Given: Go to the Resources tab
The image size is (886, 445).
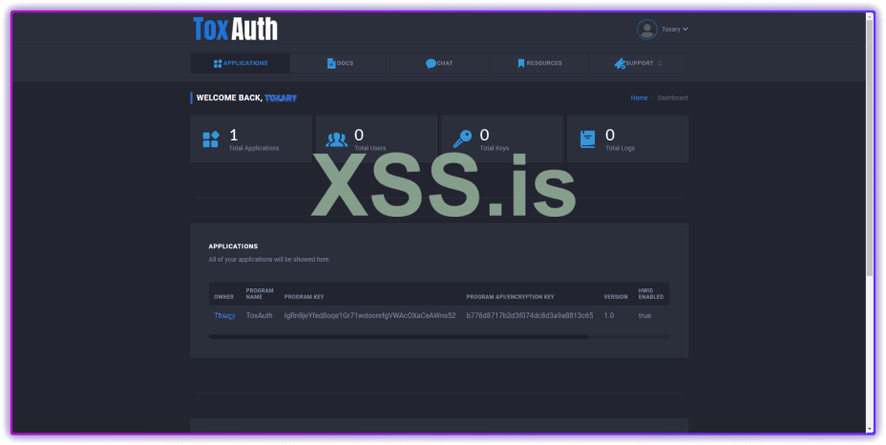Looking at the screenshot, I should point(539,63).
